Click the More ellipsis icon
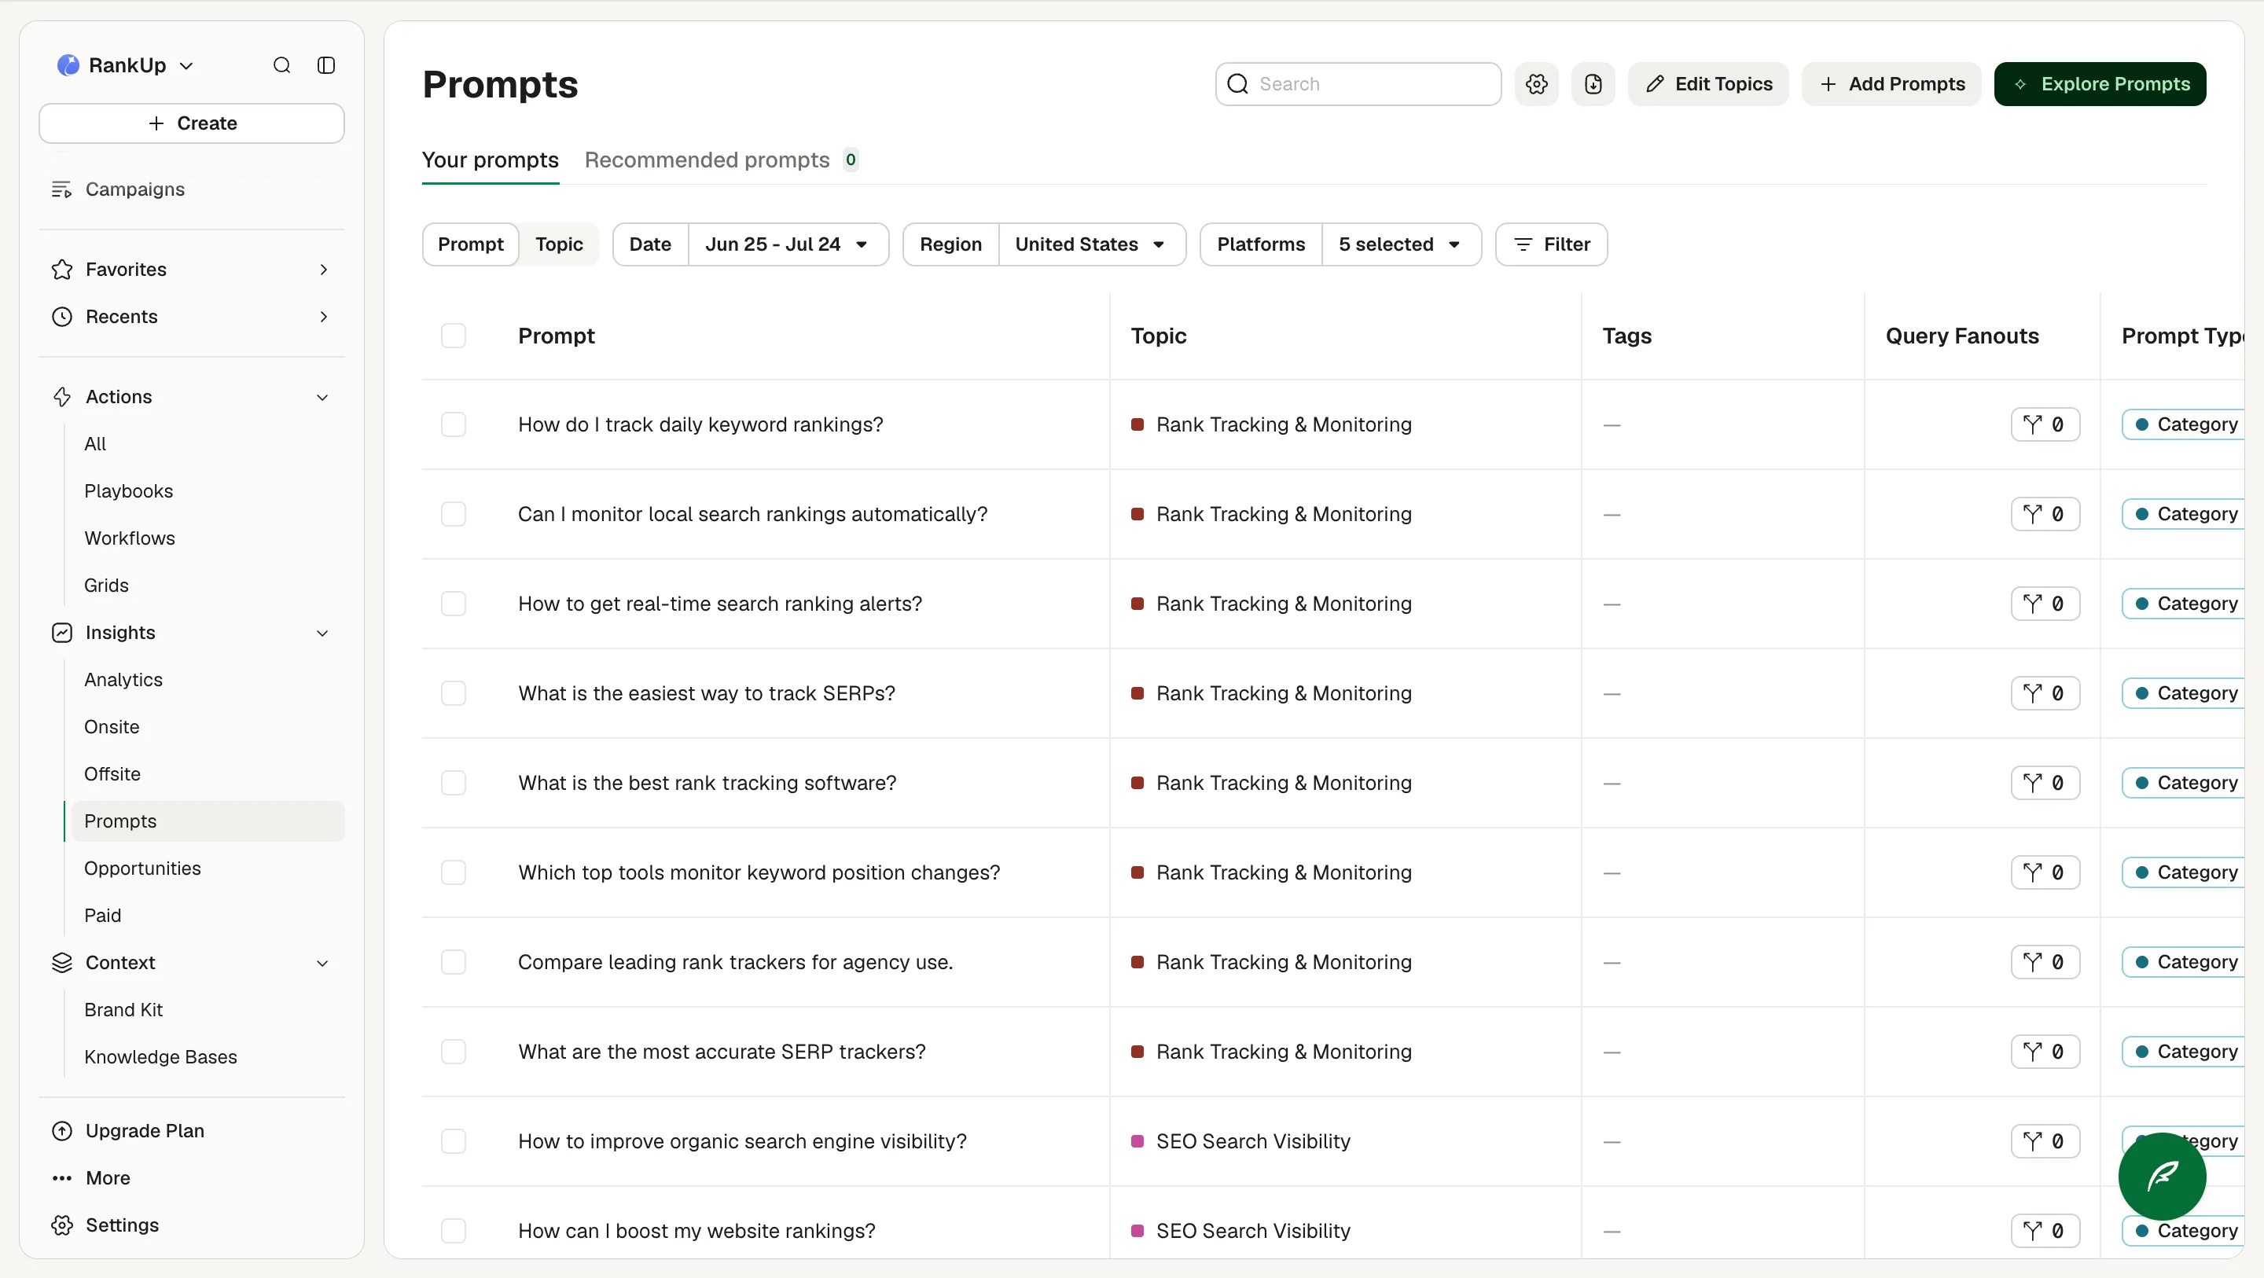 tap(61, 1178)
